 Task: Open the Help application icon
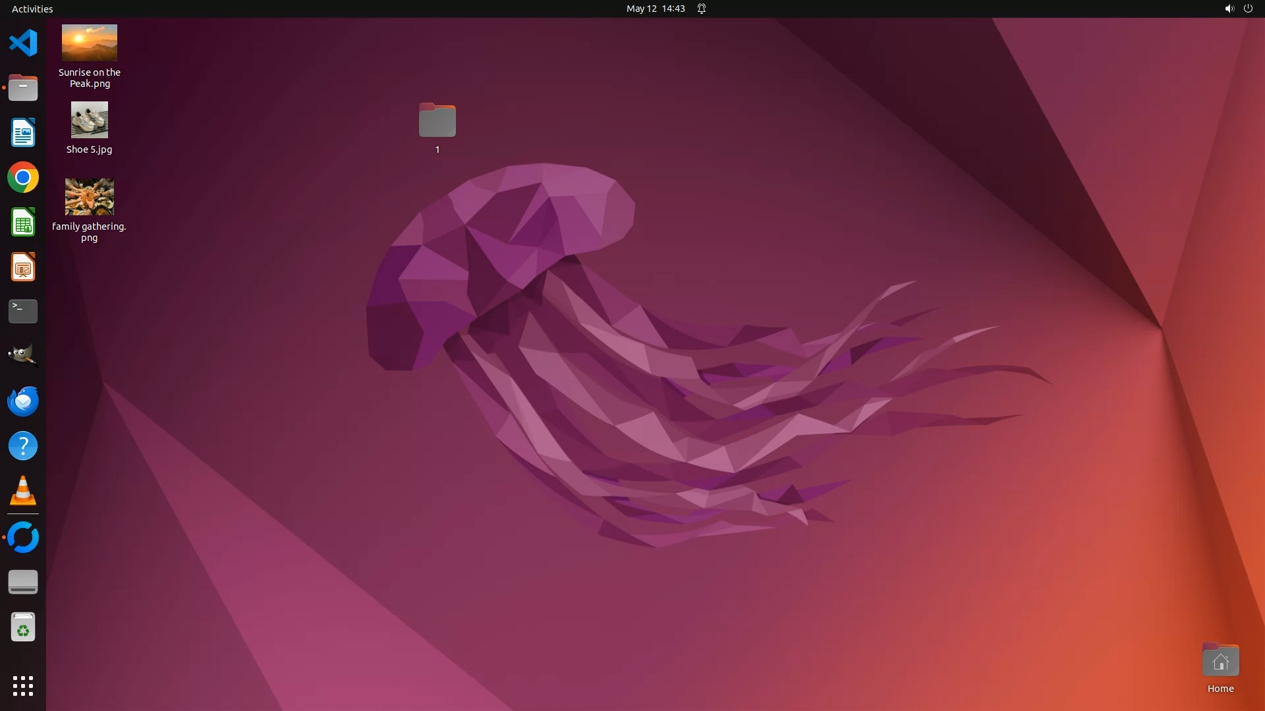(23, 446)
